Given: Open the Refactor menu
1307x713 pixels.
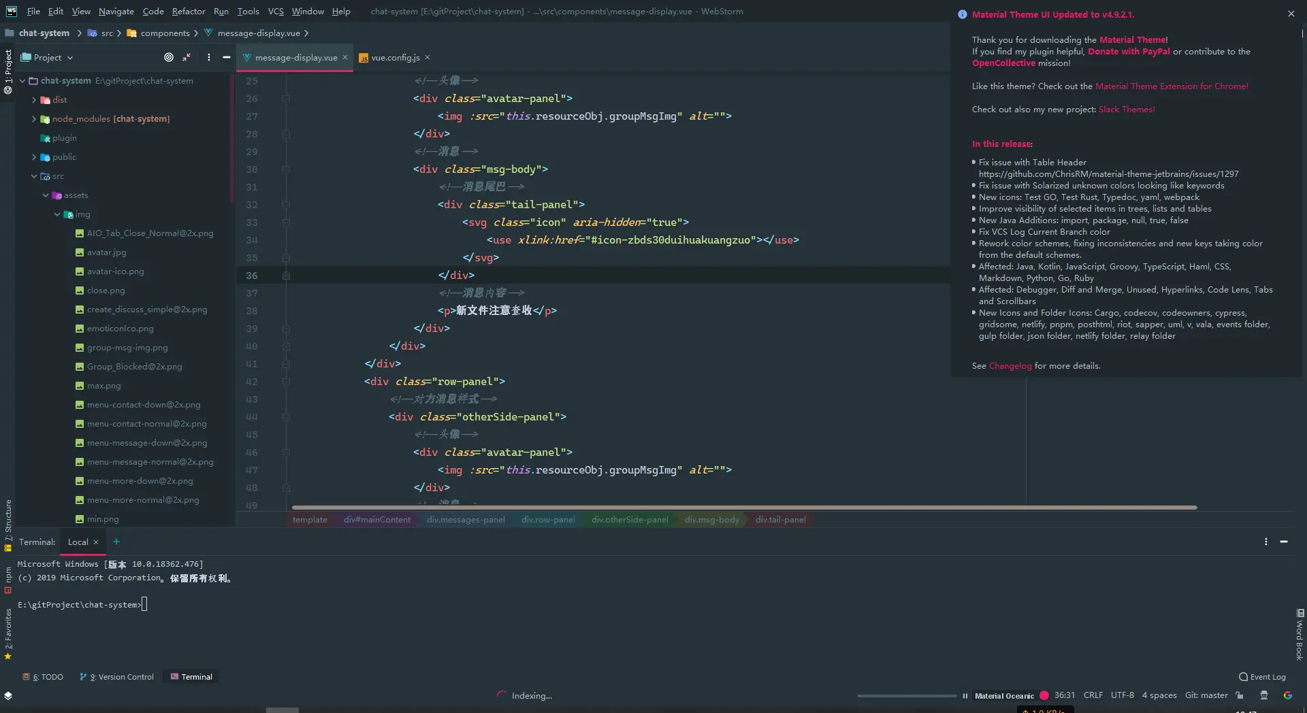Looking at the screenshot, I should click(189, 11).
